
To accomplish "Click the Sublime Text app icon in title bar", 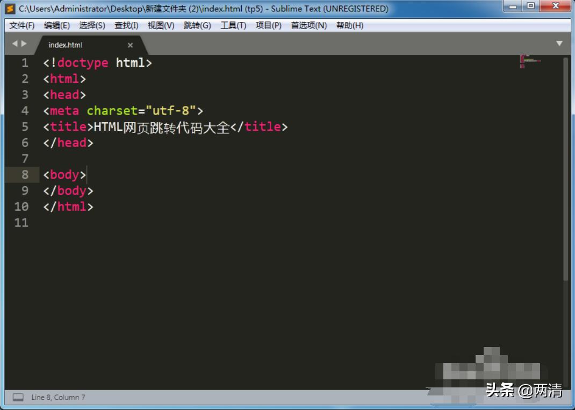I will point(10,9).
